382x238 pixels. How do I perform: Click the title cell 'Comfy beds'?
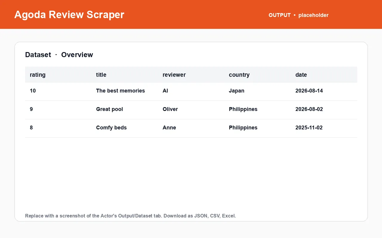click(x=111, y=128)
